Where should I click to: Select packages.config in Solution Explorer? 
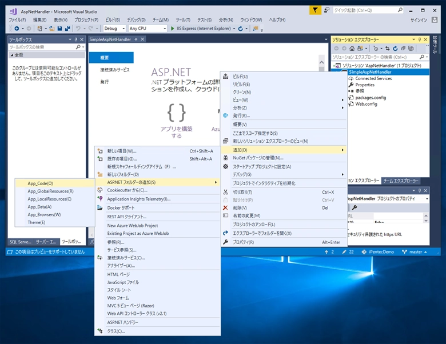(371, 98)
